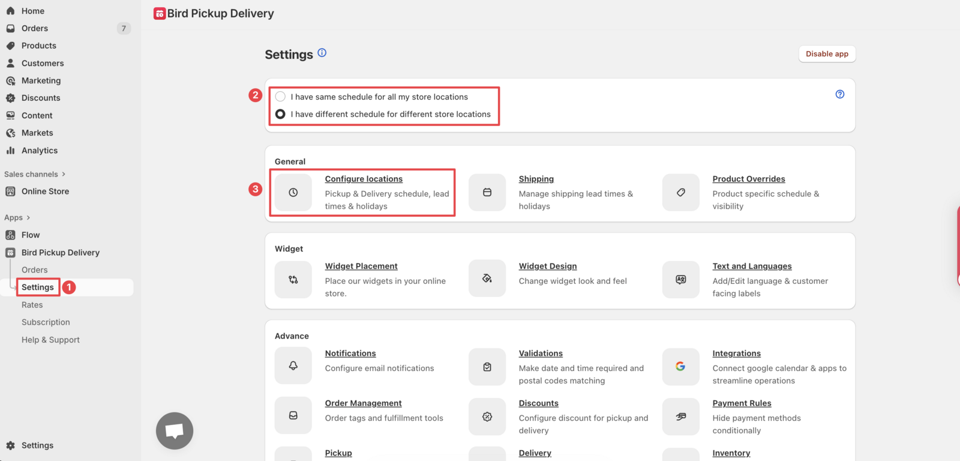Click the bottom Settings gear icon

coord(10,445)
